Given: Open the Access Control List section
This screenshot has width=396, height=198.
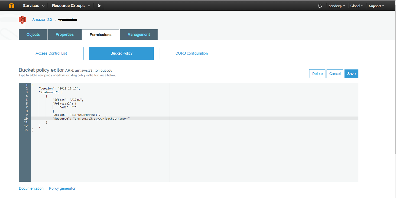Looking at the screenshot, I should [x=51, y=53].
